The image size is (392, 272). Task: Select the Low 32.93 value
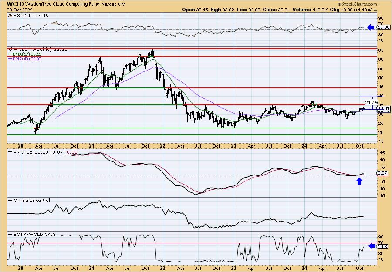click(249, 10)
